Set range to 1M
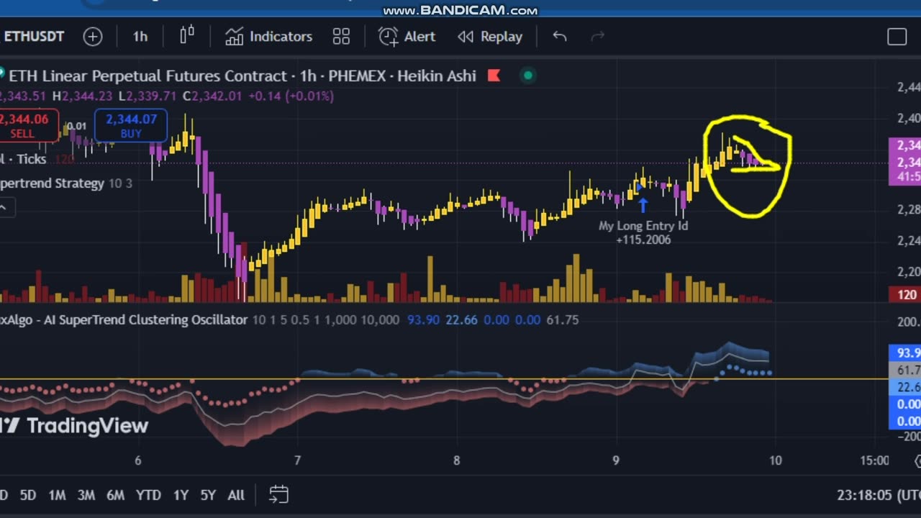This screenshot has width=921, height=518. click(x=57, y=495)
